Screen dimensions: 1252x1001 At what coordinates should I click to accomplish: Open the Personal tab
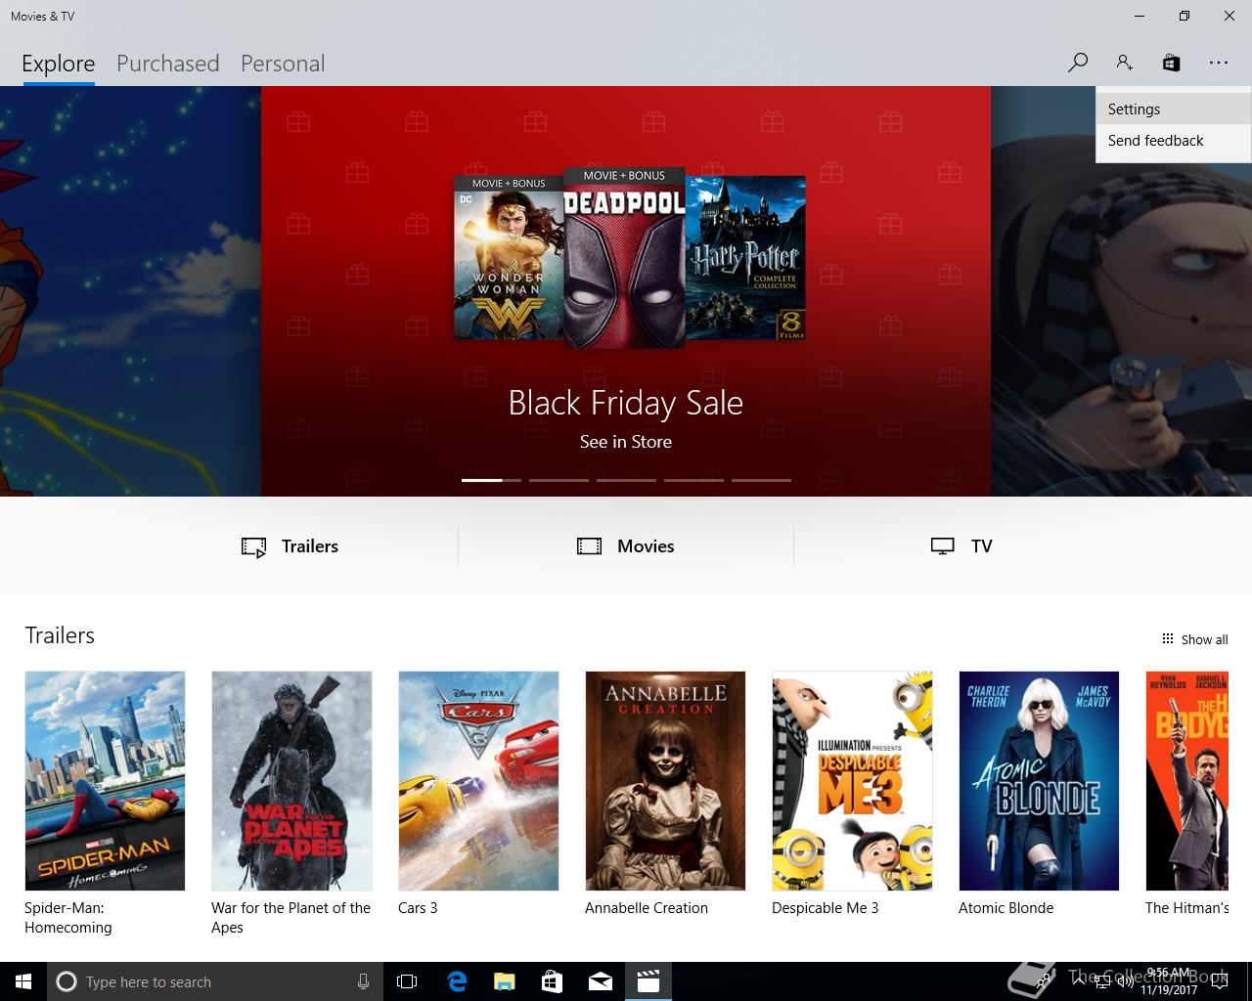(283, 64)
